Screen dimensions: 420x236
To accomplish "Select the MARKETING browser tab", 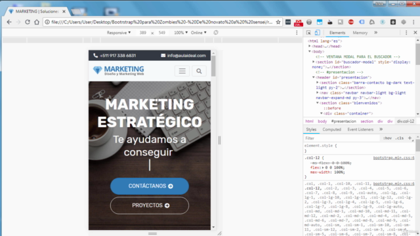I will [36, 12].
